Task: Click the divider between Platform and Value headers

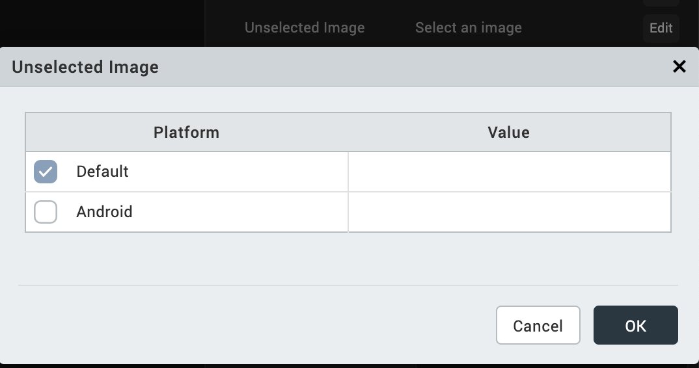Action: 348,133
